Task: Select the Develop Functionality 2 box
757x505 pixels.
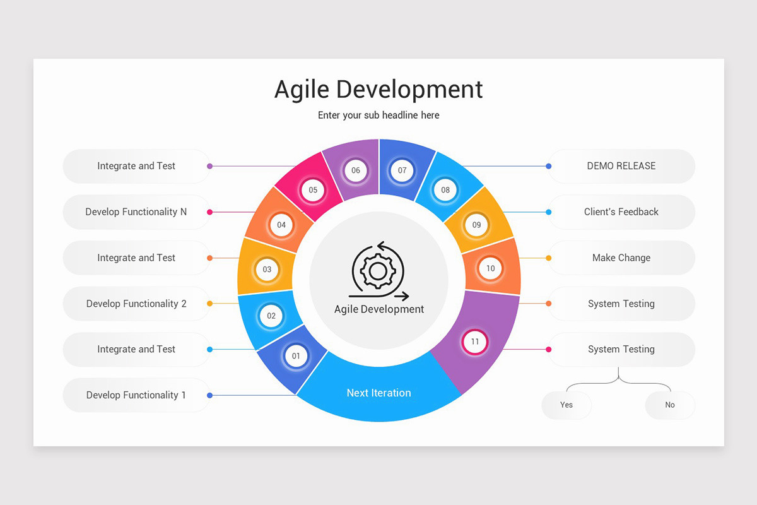Action: [136, 304]
